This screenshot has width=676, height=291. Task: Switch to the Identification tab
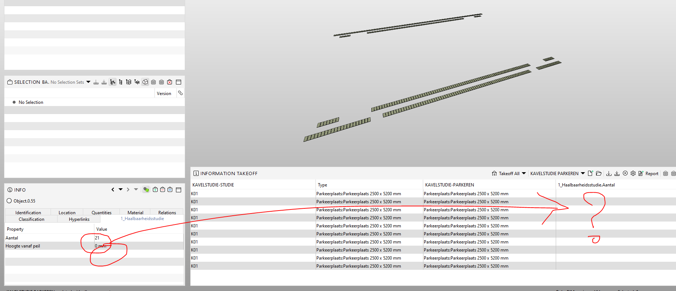click(28, 212)
